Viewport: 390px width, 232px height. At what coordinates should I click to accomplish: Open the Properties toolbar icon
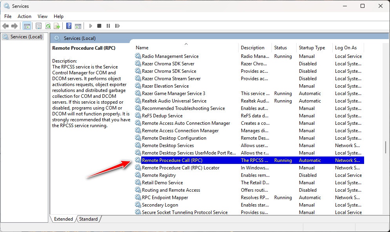(38, 26)
